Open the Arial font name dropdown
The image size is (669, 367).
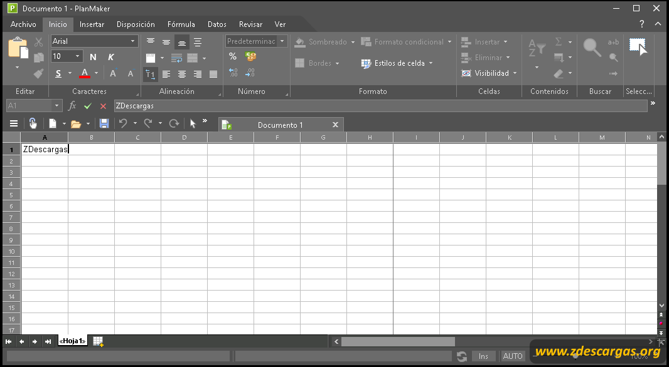[x=132, y=41]
